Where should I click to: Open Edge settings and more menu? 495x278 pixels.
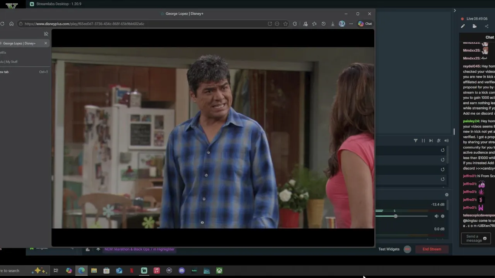[351, 24]
